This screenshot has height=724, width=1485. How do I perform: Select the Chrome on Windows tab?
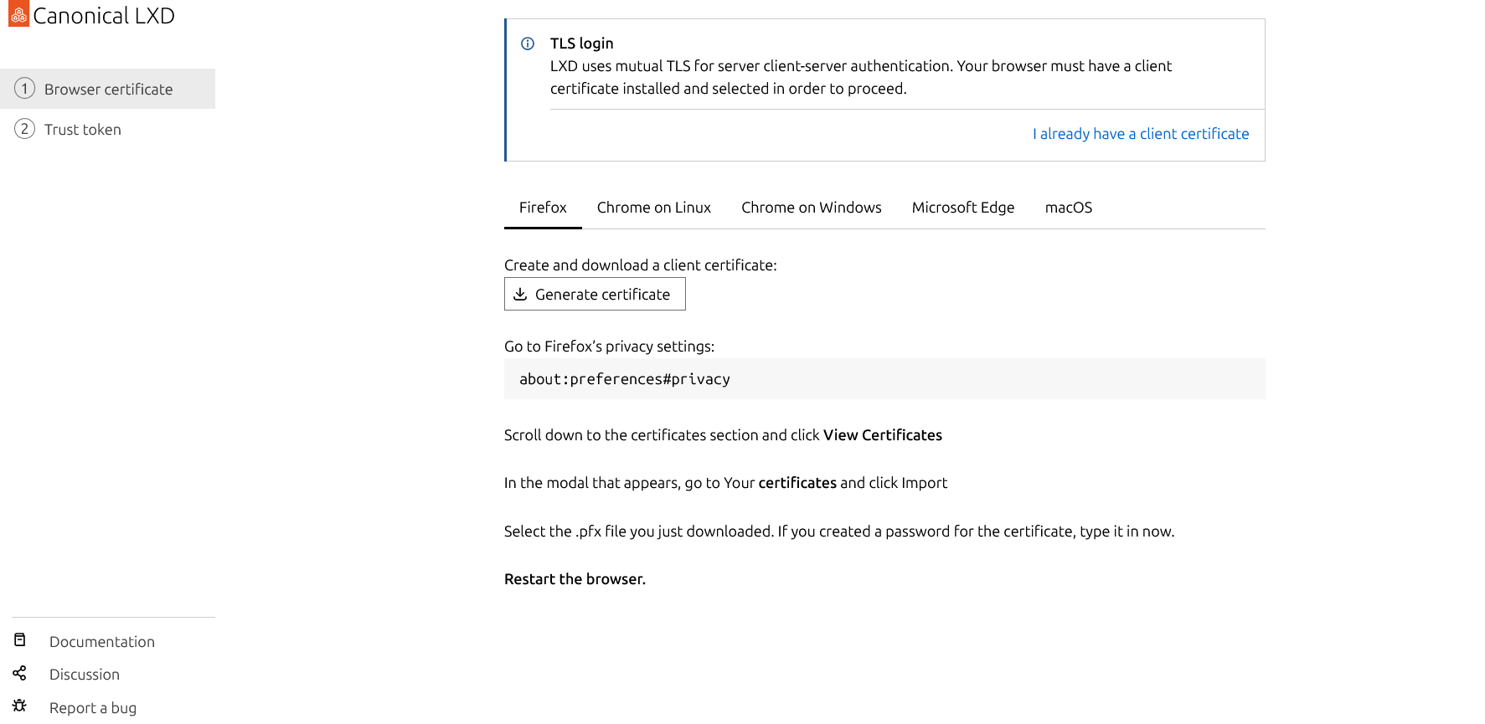click(x=811, y=208)
